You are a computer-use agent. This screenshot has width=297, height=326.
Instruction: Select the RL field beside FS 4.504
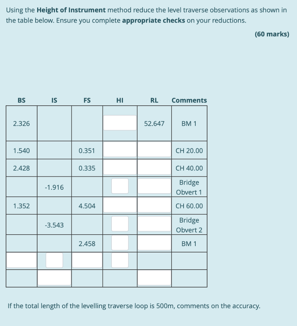(154, 204)
